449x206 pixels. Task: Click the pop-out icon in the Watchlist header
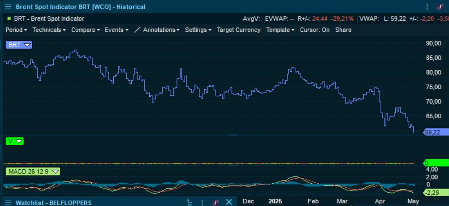[x=216, y=202]
